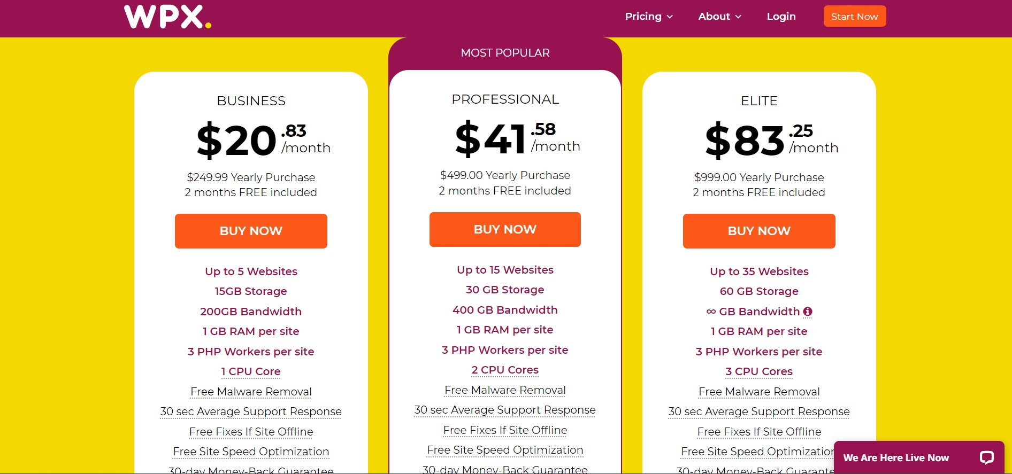Click Buy Now under the Elite plan
This screenshot has width=1012, height=474.
pyautogui.click(x=758, y=231)
